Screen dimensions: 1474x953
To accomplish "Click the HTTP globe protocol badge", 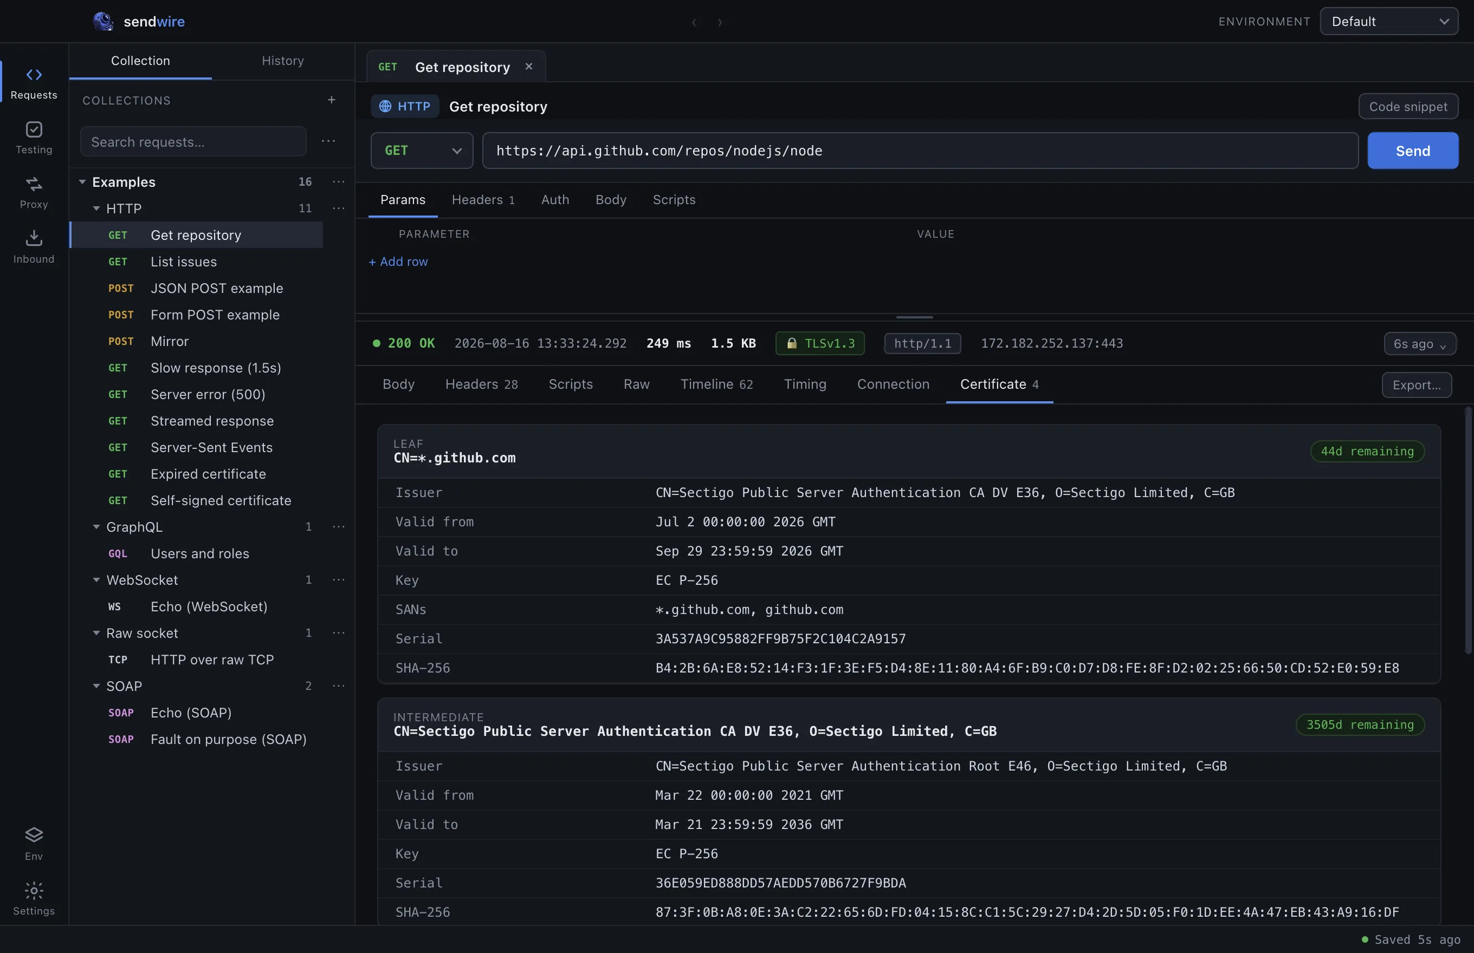I will 405,107.
